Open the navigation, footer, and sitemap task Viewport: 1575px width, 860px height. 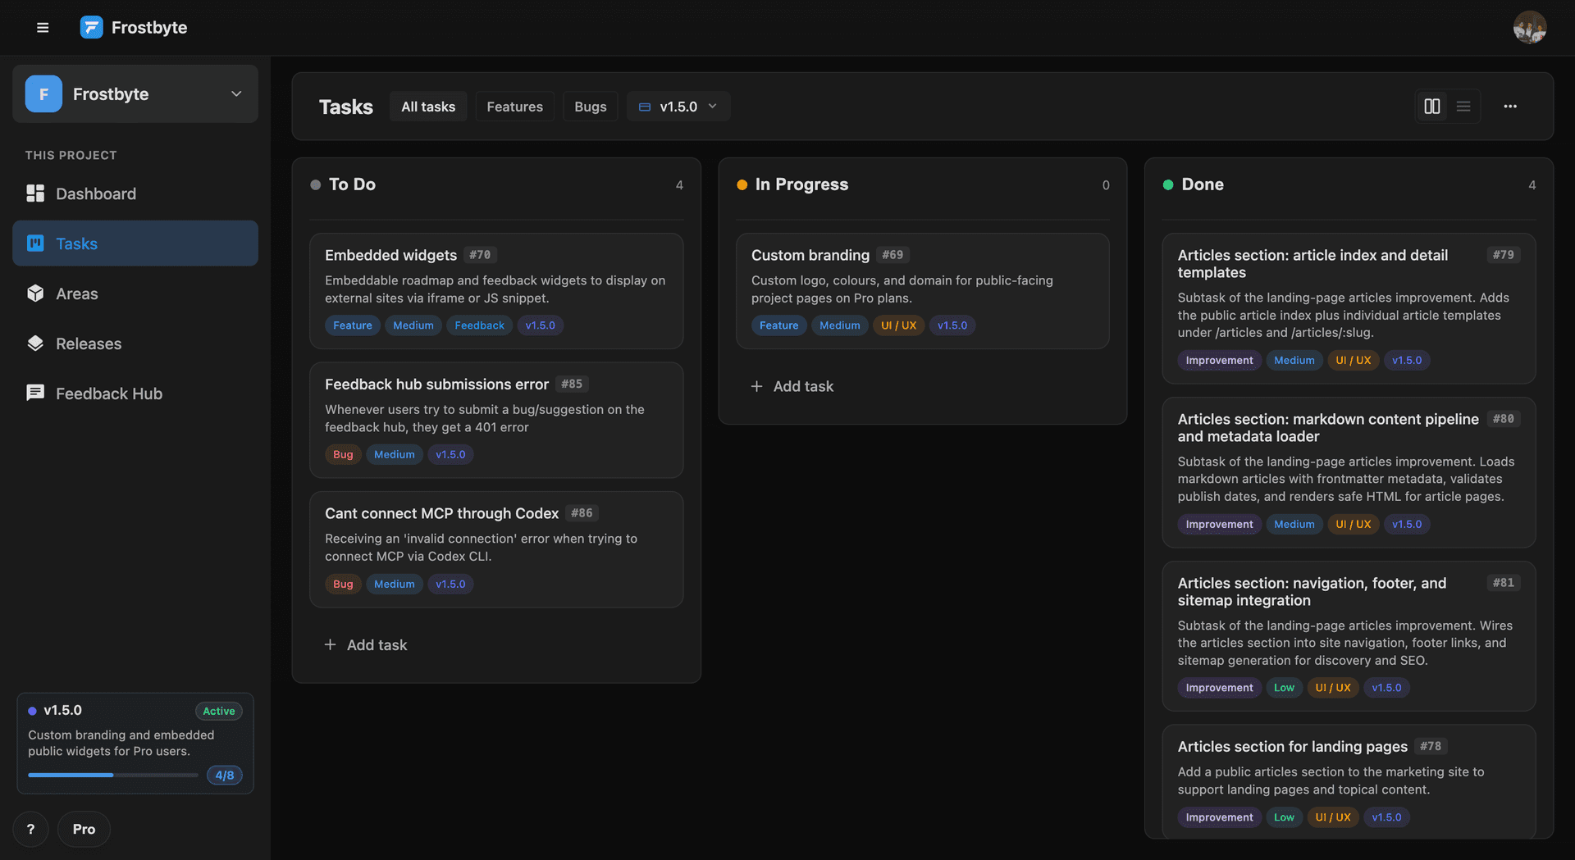pyautogui.click(x=1349, y=636)
